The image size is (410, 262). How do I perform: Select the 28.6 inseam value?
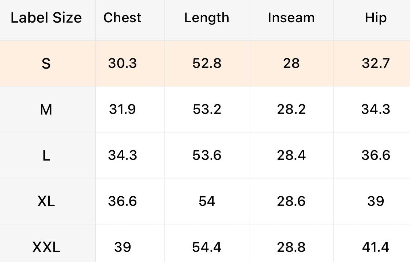(291, 201)
